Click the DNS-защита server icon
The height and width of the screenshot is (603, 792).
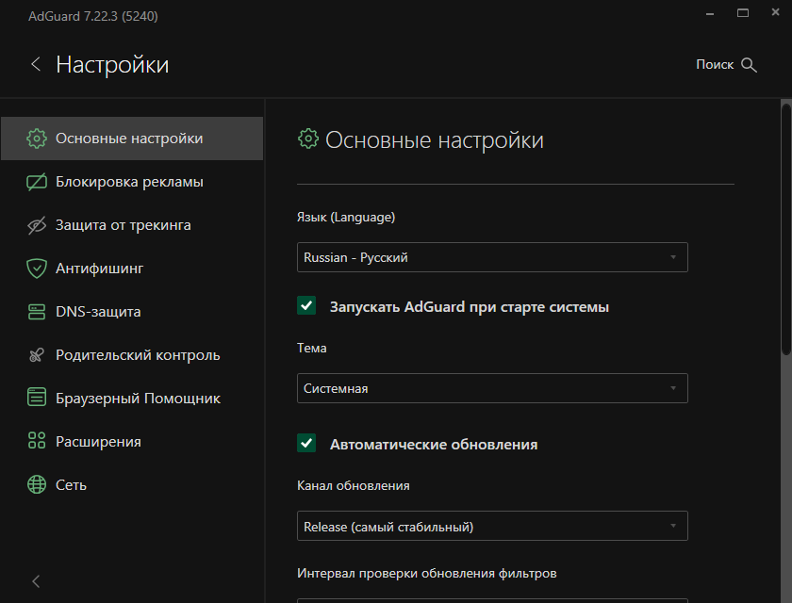[37, 311]
